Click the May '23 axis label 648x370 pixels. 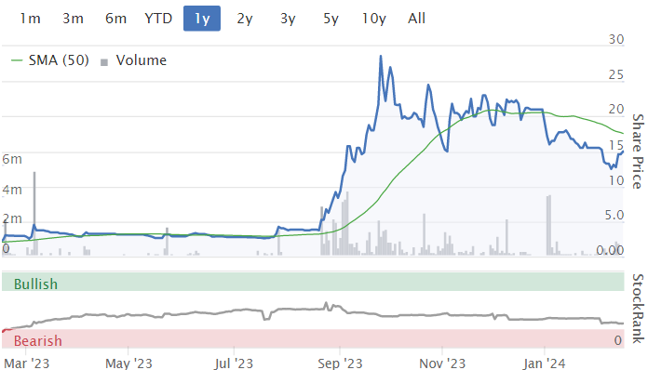(x=128, y=363)
